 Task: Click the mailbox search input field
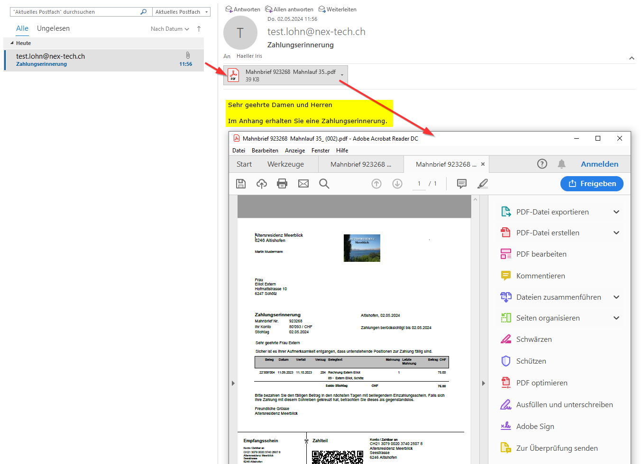coord(76,12)
